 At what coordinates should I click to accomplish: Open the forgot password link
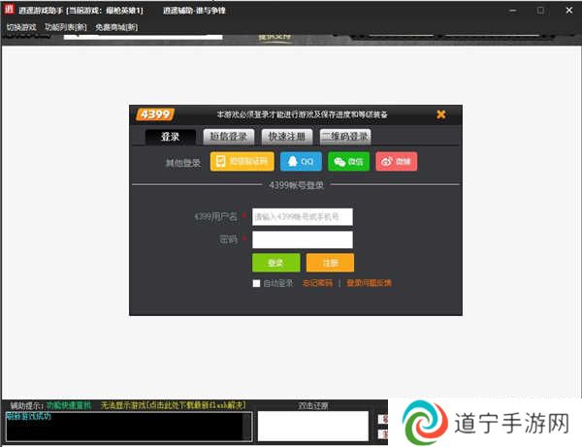(317, 283)
